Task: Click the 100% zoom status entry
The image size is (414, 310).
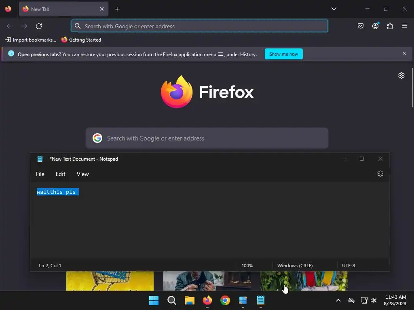Action: click(247, 266)
